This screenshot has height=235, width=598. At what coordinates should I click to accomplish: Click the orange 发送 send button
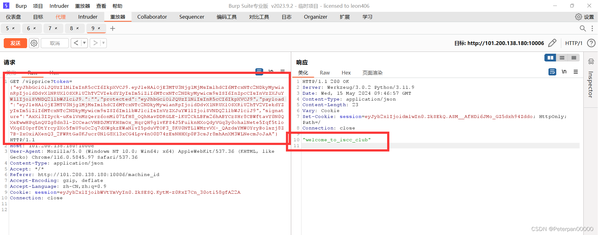(15, 43)
